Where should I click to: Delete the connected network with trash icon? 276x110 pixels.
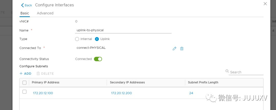(182, 49)
